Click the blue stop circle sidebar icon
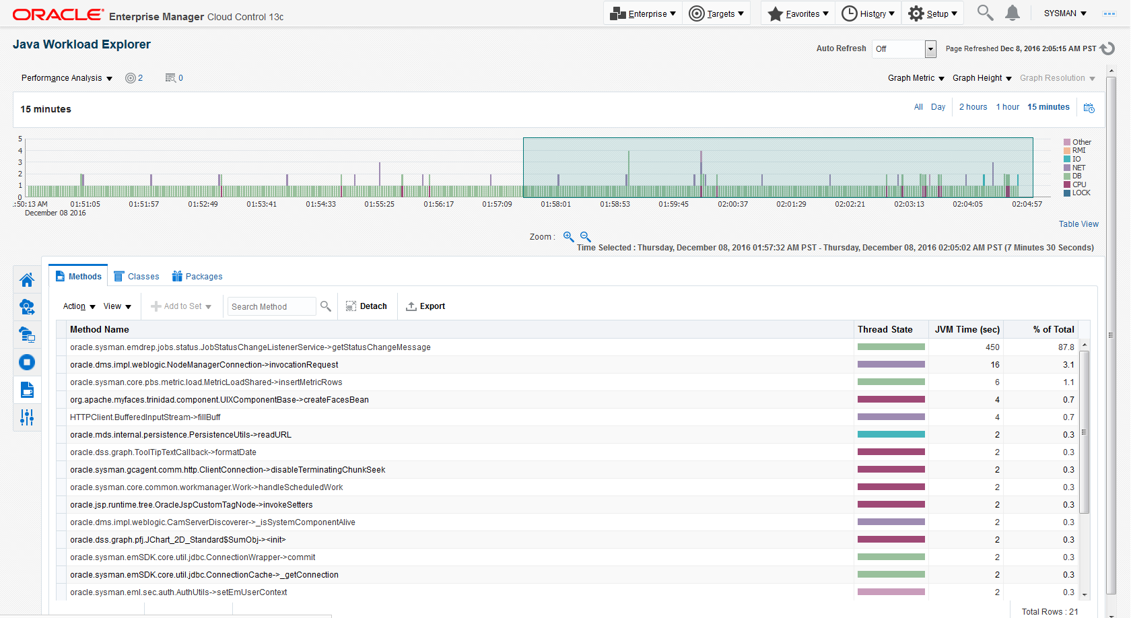1131x618 pixels. pyautogui.click(x=27, y=362)
